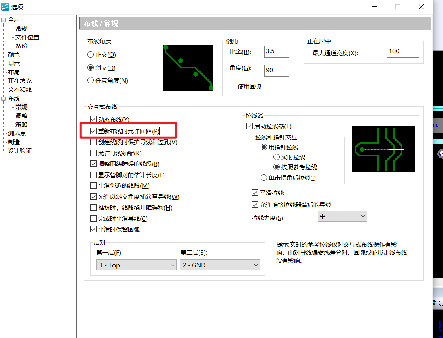This screenshot has width=443, height=338.
Task: Open the 策略 page under 布线
Action: click(x=21, y=124)
